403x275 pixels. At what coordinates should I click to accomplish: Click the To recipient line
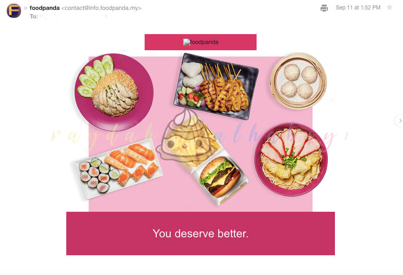[68, 16]
